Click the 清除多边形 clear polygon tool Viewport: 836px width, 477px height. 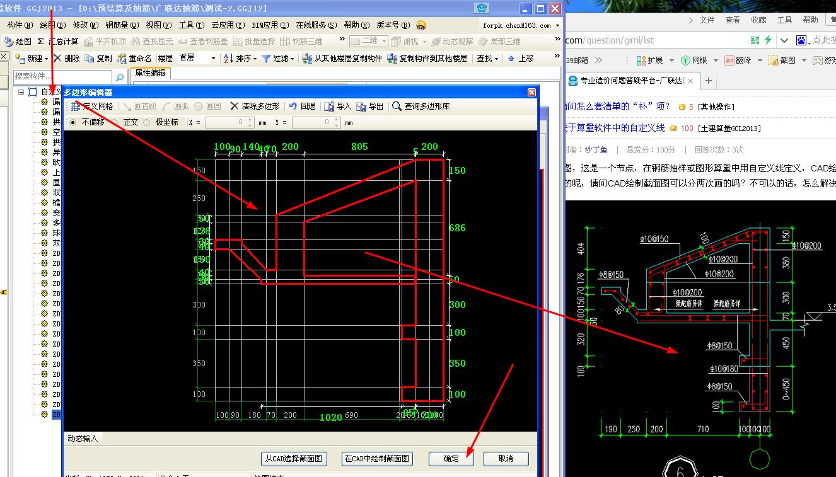[x=256, y=106]
